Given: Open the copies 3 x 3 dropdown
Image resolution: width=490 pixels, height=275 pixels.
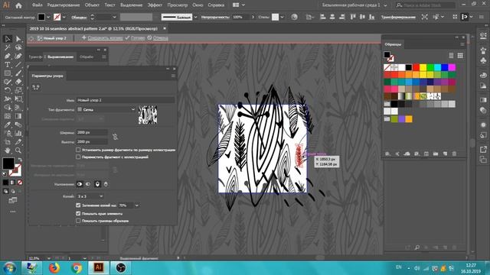Looking at the screenshot, I should tap(90, 196).
